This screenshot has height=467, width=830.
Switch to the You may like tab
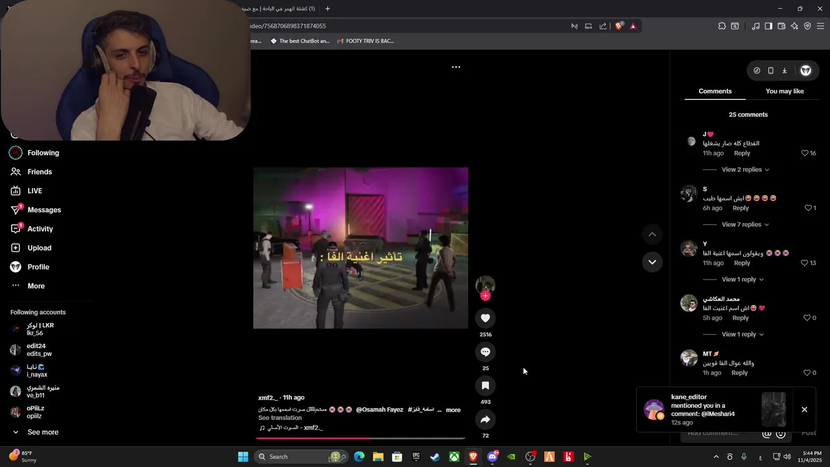[785, 91]
